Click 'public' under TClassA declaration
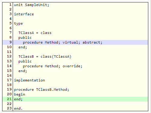 click(x=25, y=38)
